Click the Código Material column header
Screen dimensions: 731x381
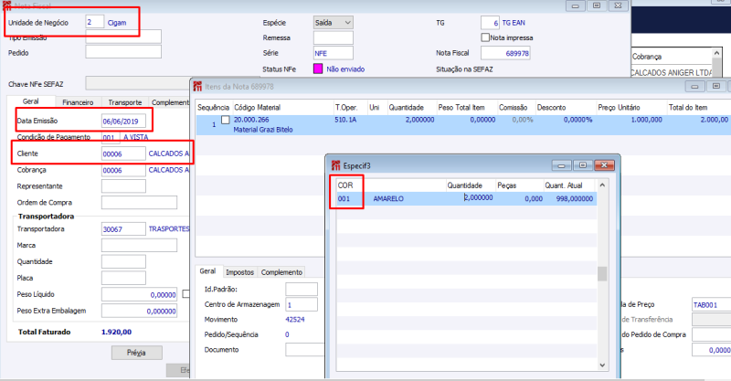(258, 107)
